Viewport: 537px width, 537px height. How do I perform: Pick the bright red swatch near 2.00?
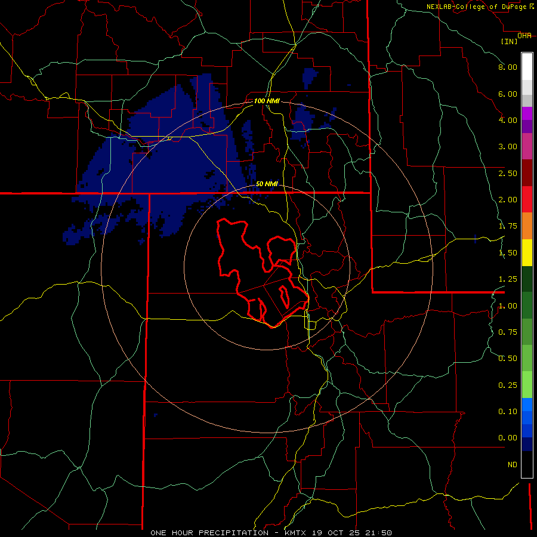point(527,199)
